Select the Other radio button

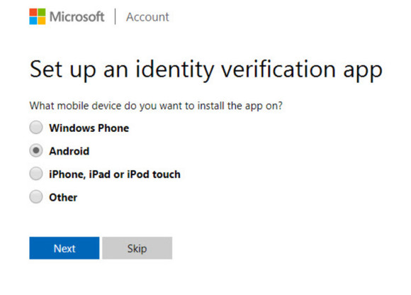[36, 197]
